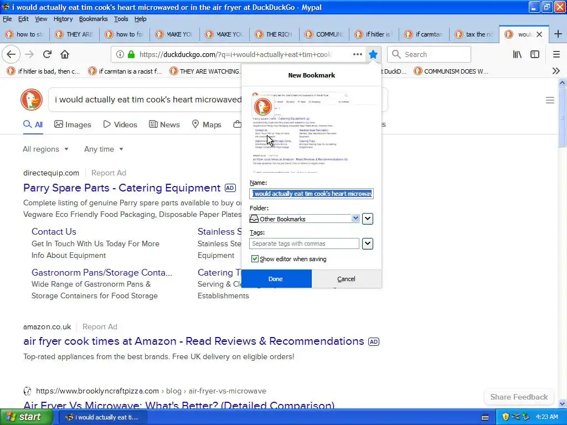Viewport: 567px width, 425px height.
Task: Open the DuckDuckGo page side menu icon
Action: click(x=550, y=100)
